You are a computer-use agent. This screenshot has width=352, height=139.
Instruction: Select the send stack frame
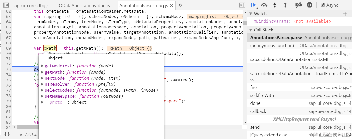(x=300, y=127)
